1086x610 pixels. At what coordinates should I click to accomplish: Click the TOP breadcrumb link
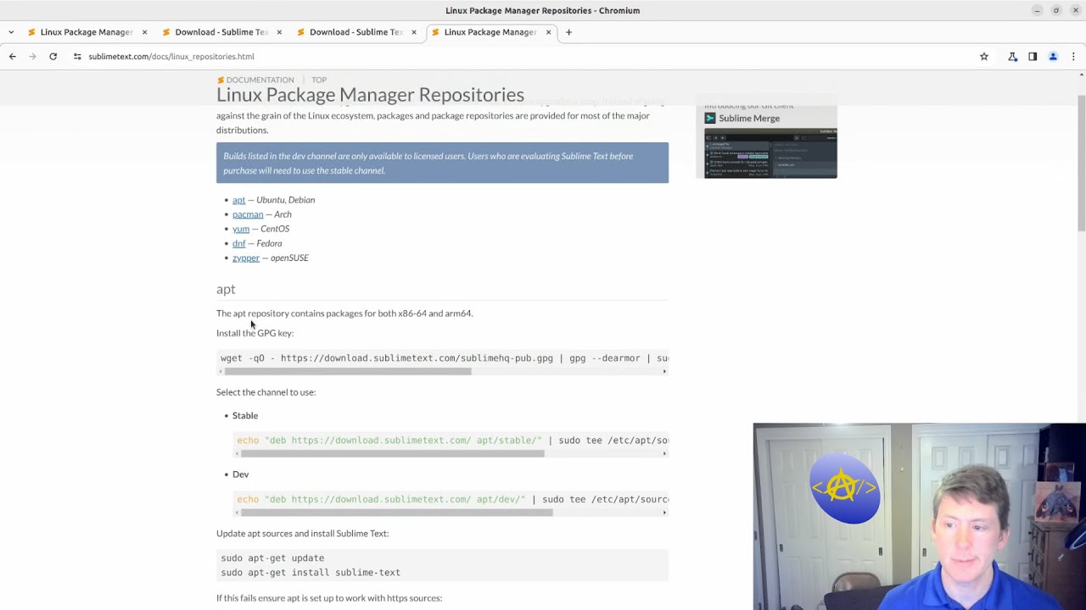tap(319, 80)
